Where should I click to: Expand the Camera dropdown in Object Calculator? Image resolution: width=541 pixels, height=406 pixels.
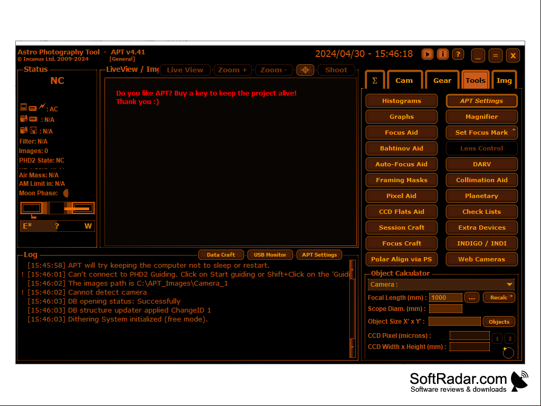pos(441,285)
